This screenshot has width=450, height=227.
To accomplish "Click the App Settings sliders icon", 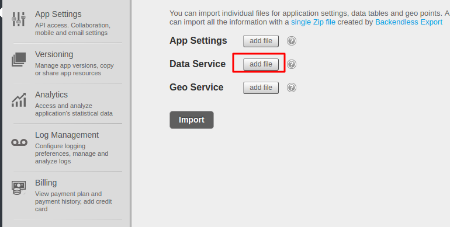I will click(19, 19).
